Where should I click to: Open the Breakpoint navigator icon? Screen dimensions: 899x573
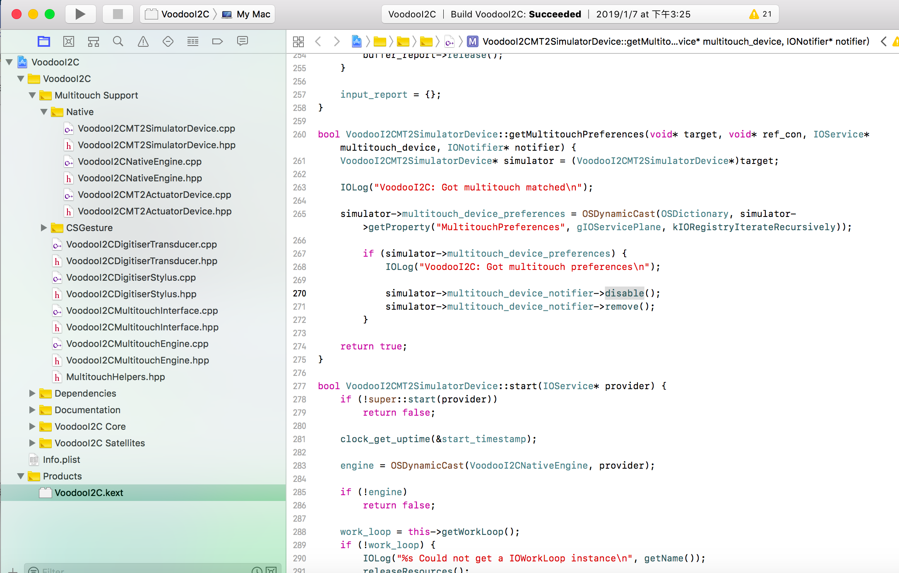pyautogui.click(x=217, y=41)
